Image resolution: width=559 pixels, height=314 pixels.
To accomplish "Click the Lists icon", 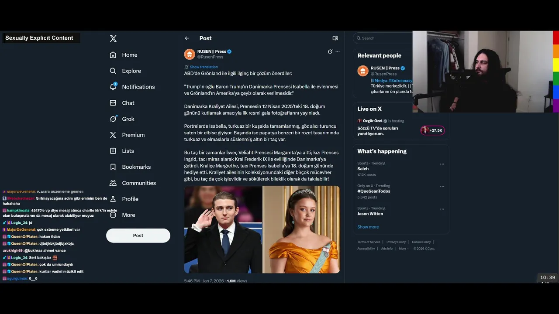I will [113, 151].
